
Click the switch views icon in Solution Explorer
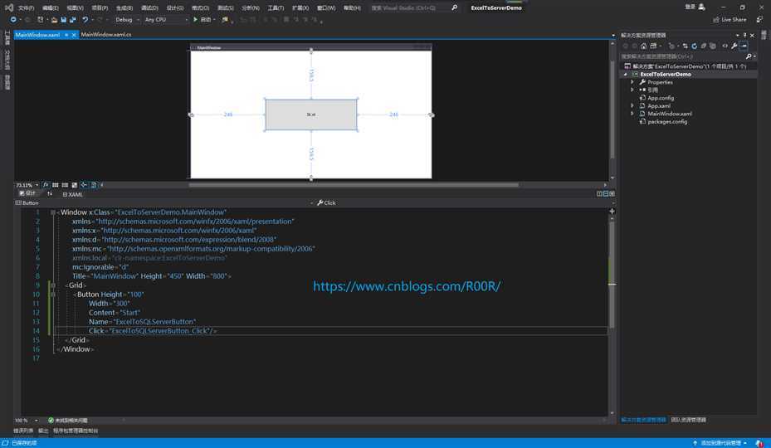pyautogui.click(x=653, y=46)
